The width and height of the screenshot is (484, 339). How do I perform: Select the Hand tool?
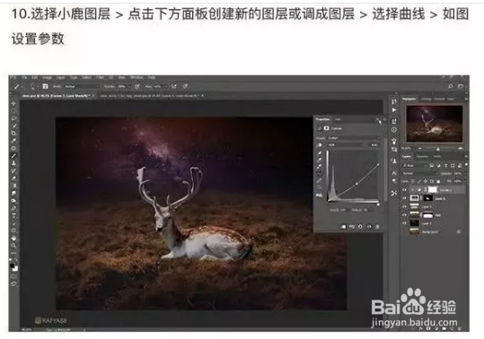(x=13, y=238)
